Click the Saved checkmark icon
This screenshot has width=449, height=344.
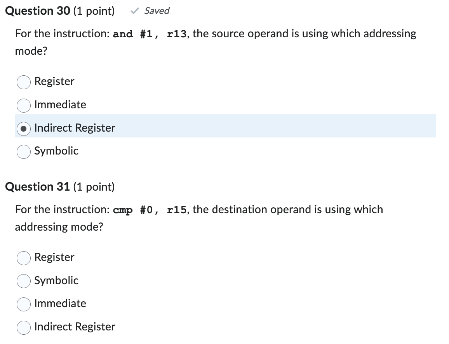134,11
